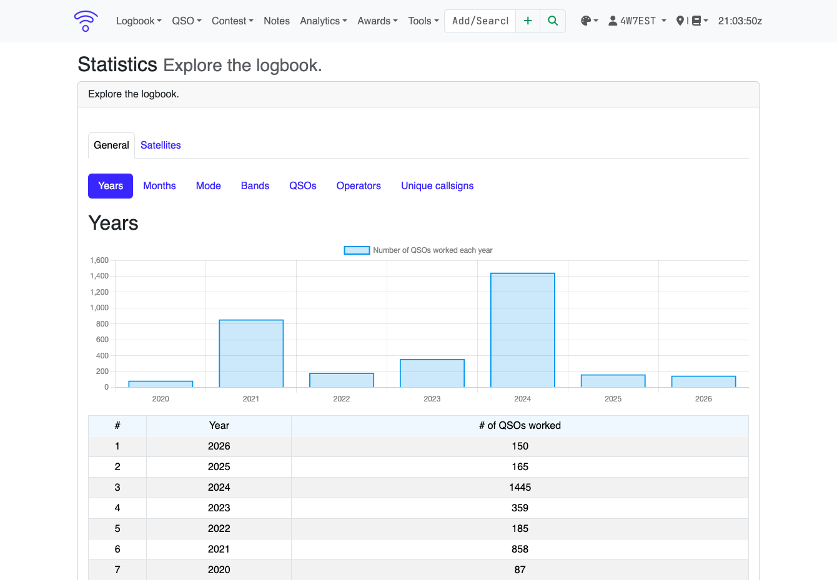Viewport: 837px width, 580px height.
Task: Click the Wavelog radio wave logo
Action: click(86, 21)
